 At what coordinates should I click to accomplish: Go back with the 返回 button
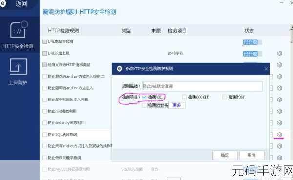(x=21, y=3)
